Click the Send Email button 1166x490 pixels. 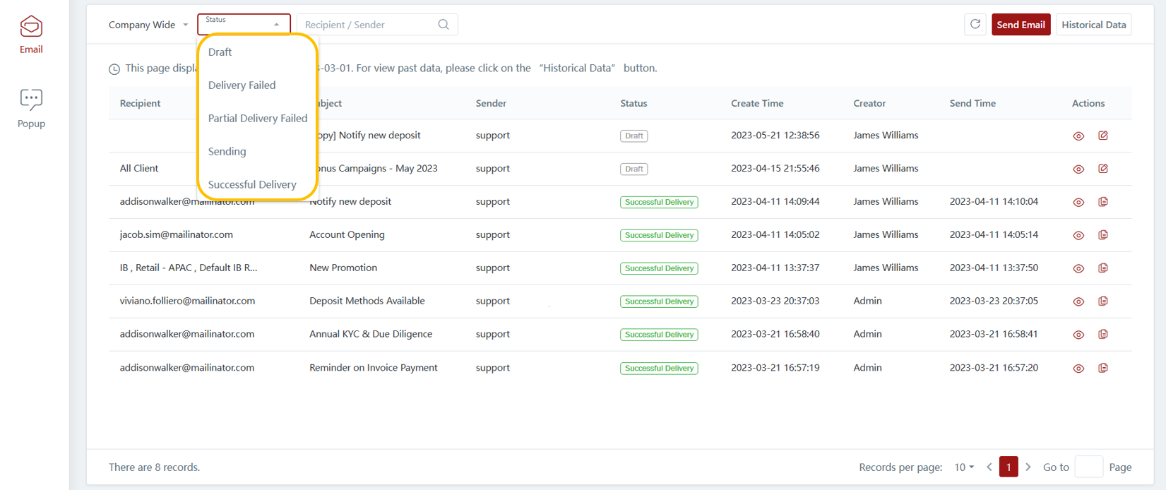tap(1021, 25)
